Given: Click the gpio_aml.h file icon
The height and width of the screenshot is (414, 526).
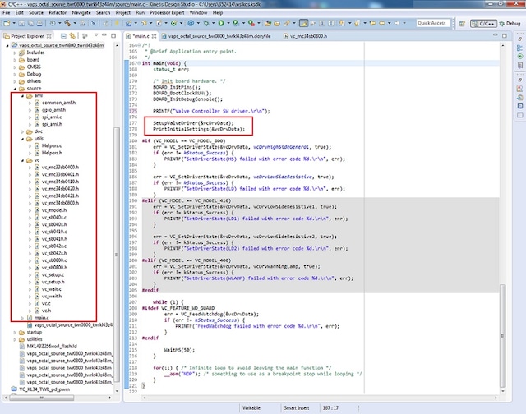Looking at the screenshot, I should [x=35, y=109].
